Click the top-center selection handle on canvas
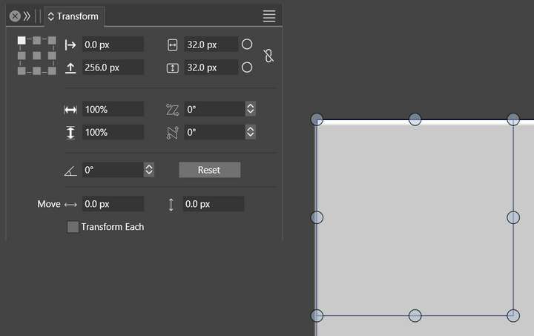 [x=415, y=119]
